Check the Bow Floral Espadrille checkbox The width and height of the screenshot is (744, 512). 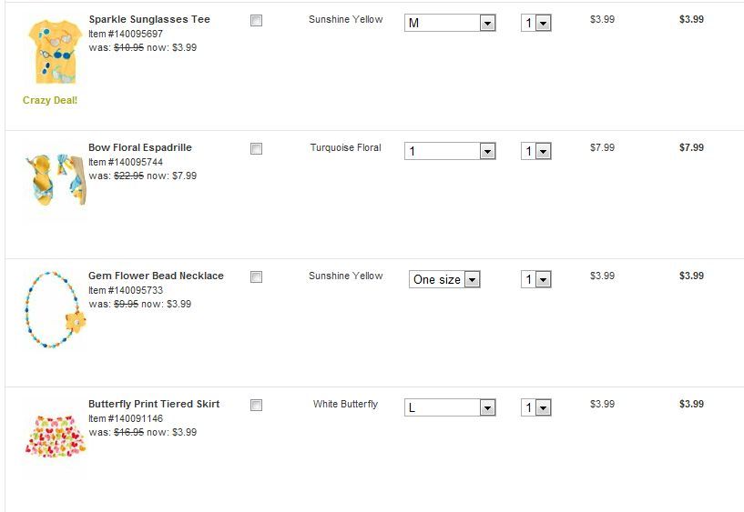pyautogui.click(x=257, y=148)
